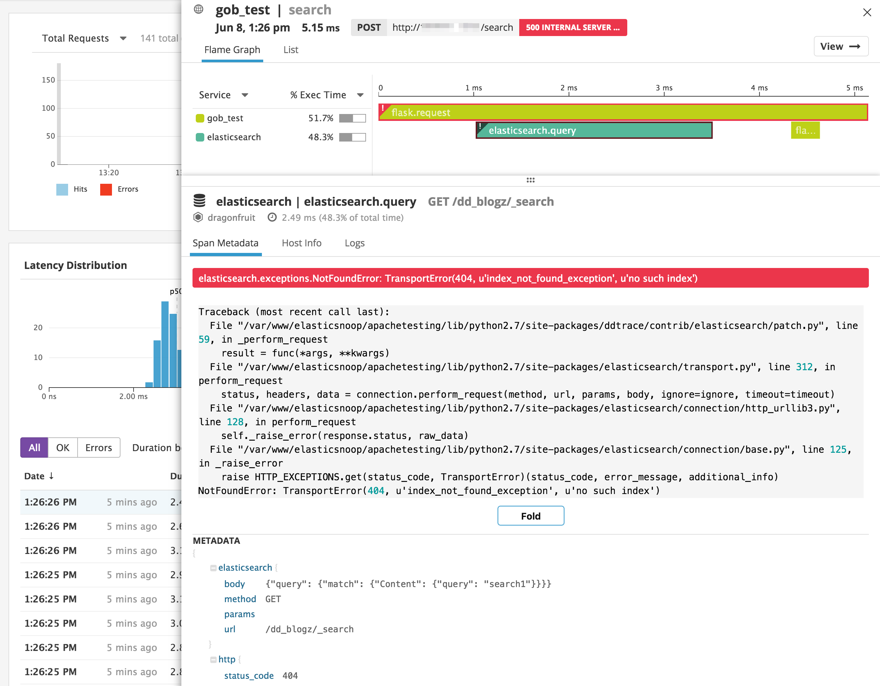Open the Logs tab
The width and height of the screenshot is (880, 686).
[x=354, y=243]
